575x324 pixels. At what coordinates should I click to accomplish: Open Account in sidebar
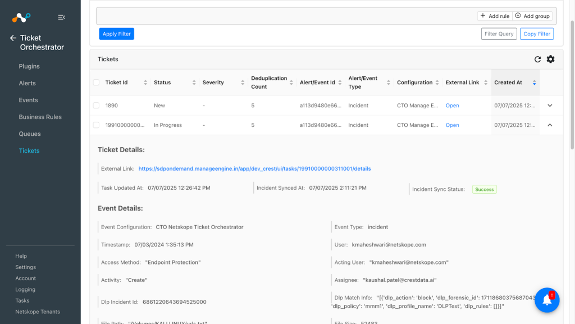tap(25, 278)
